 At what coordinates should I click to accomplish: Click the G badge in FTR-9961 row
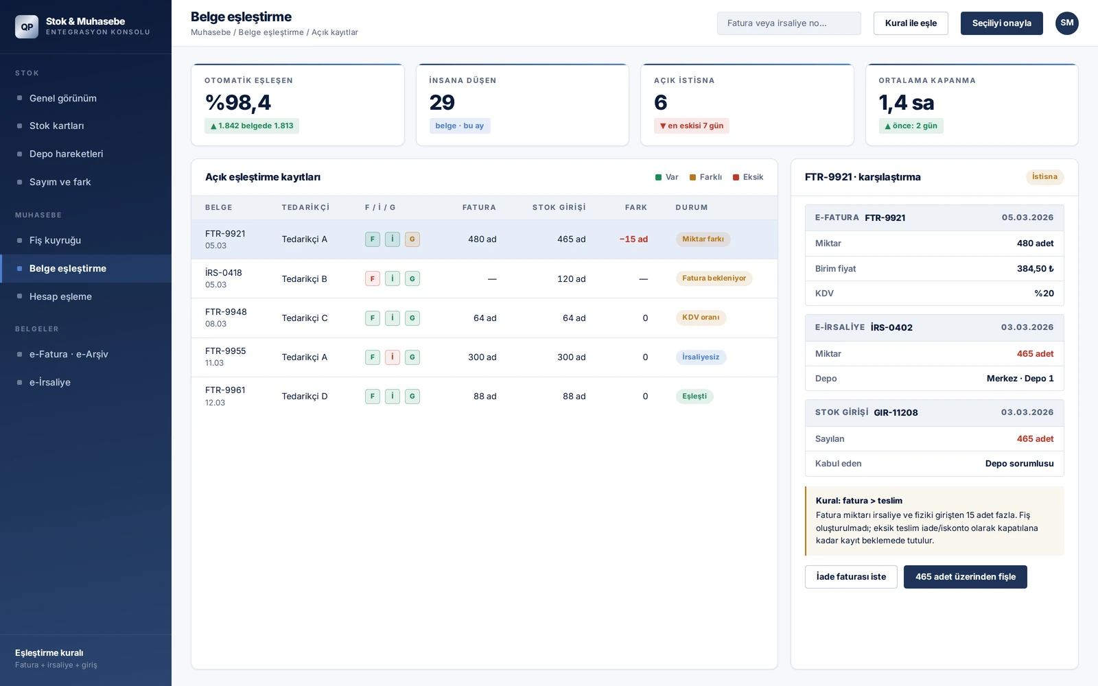coord(412,397)
